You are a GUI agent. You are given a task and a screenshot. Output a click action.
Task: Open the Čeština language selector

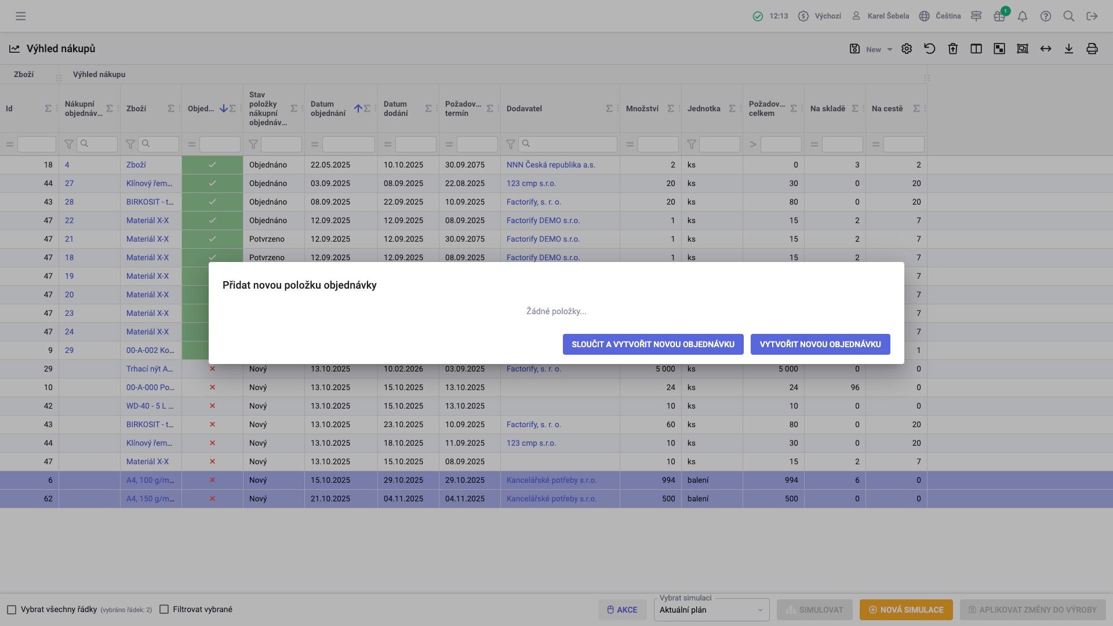pyautogui.click(x=940, y=16)
